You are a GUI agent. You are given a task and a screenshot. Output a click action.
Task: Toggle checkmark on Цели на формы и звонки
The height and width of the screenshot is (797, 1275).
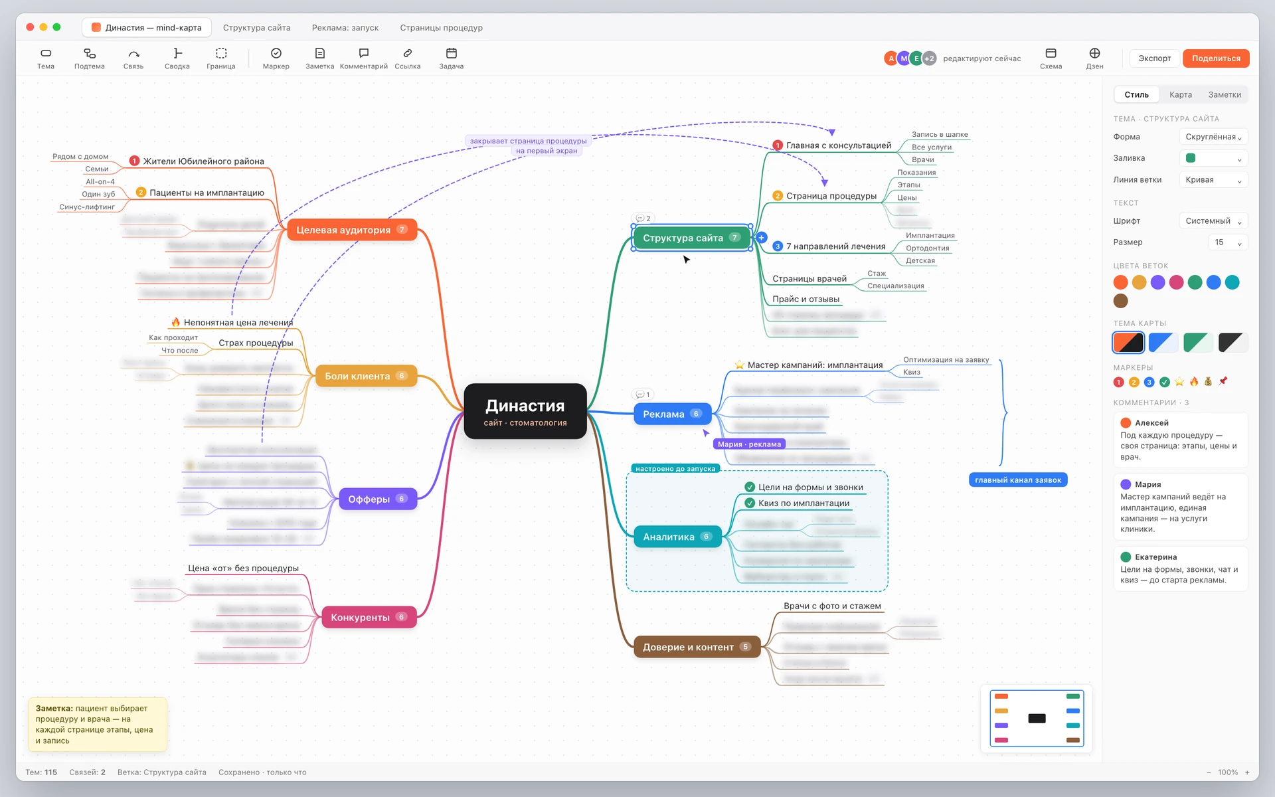[750, 487]
